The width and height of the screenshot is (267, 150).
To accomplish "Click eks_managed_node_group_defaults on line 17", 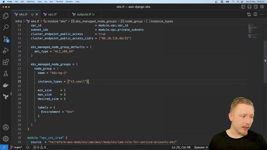I will 58,47.
